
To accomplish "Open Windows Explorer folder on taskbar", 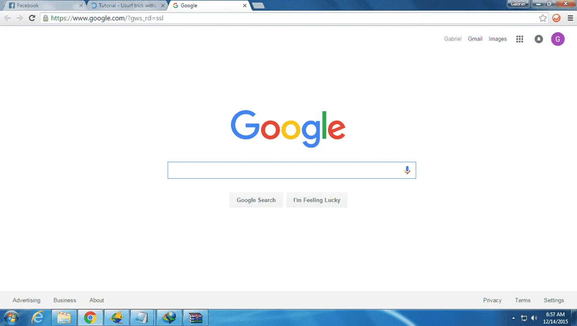I will [x=64, y=317].
